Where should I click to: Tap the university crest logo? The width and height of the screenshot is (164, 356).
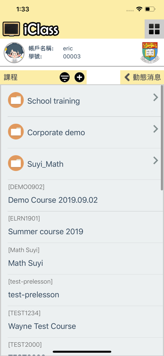click(149, 52)
